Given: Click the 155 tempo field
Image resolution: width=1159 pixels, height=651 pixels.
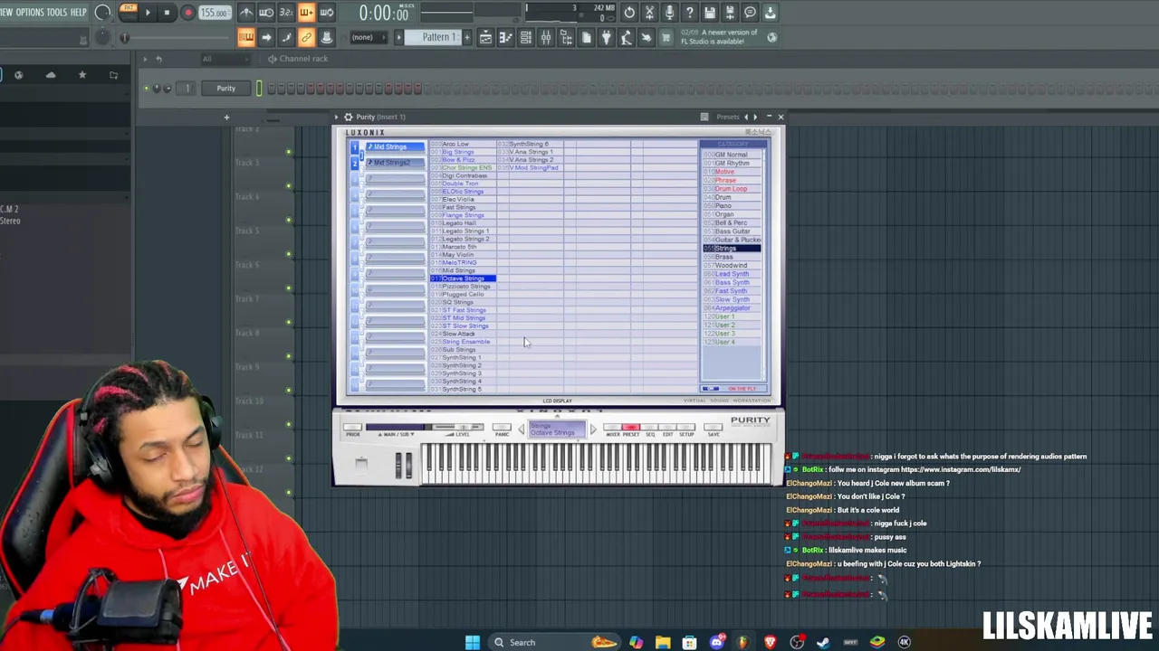Looking at the screenshot, I should coord(214,13).
